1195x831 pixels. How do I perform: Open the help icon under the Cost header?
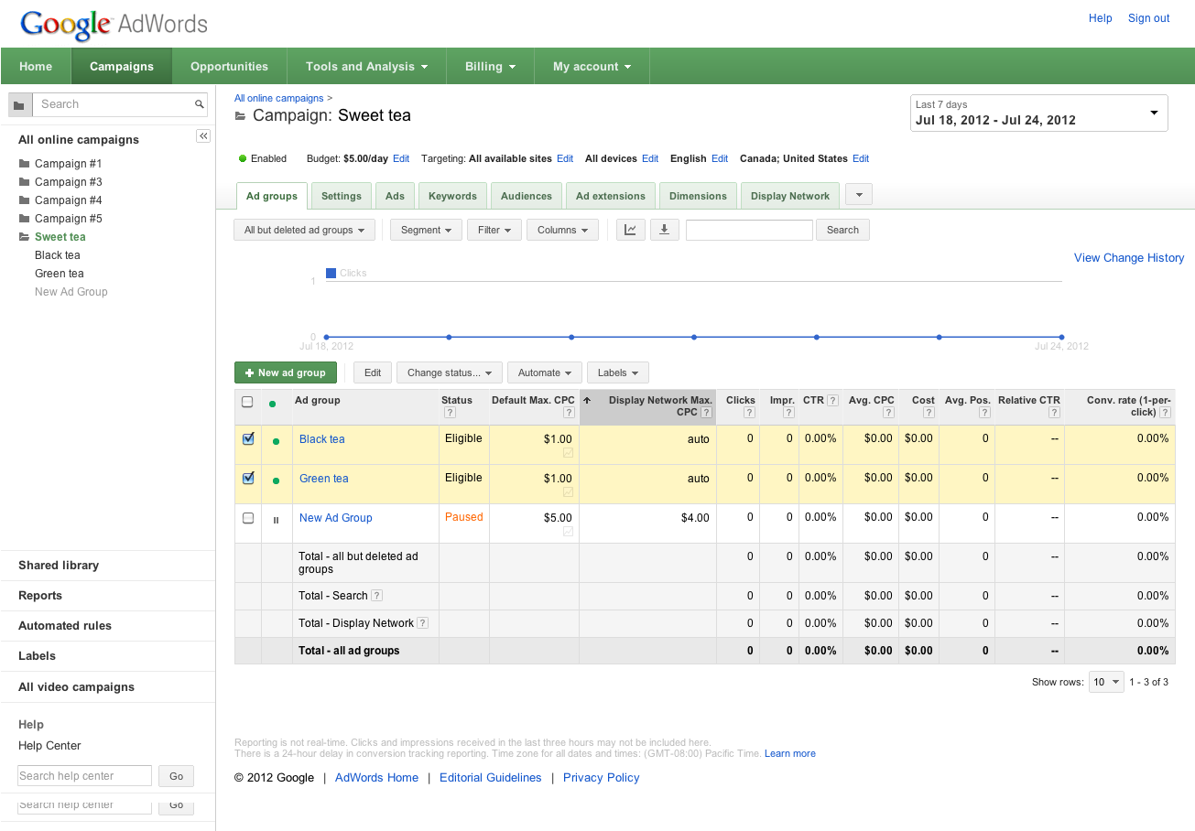pyautogui.click(x=928, y=413)
